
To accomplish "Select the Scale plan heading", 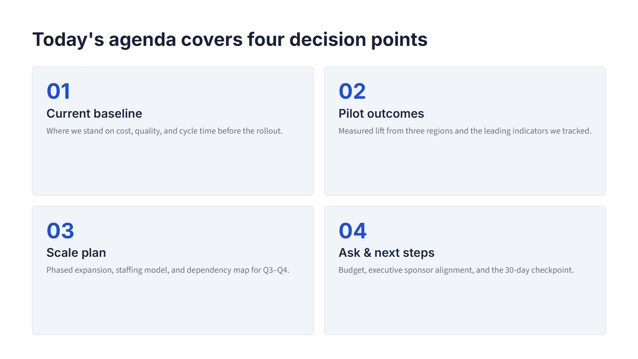I will pyautogui.click(x=76, y=253).
